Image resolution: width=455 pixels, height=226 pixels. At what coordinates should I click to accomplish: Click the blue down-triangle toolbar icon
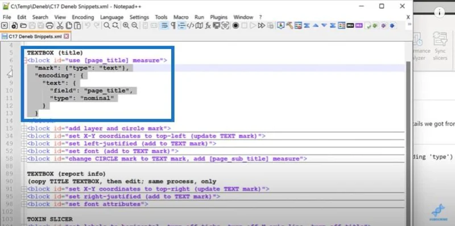[x=324, y=26]
